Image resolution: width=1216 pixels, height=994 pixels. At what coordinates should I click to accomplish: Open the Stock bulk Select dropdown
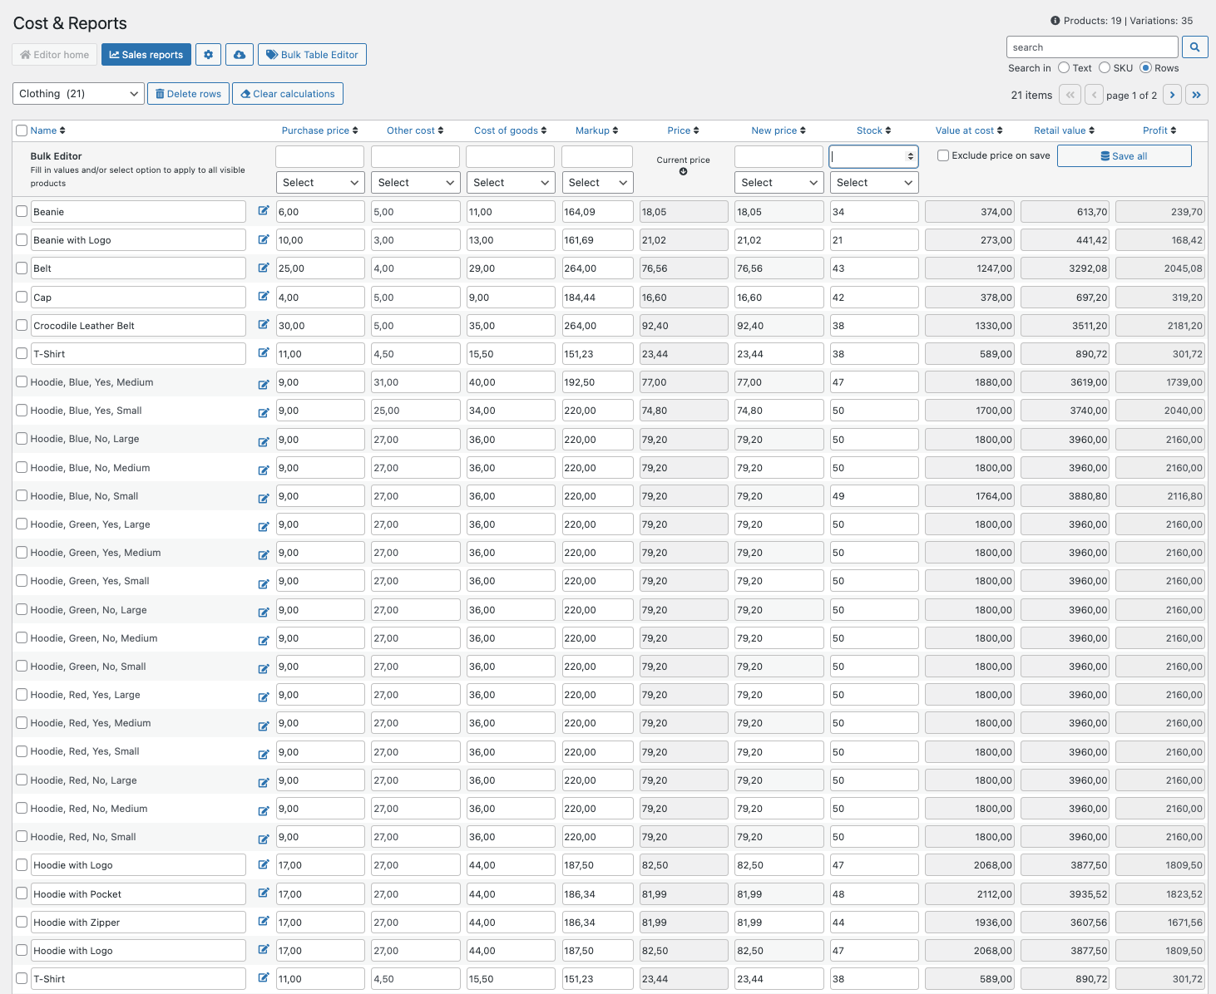click(873, 183)
